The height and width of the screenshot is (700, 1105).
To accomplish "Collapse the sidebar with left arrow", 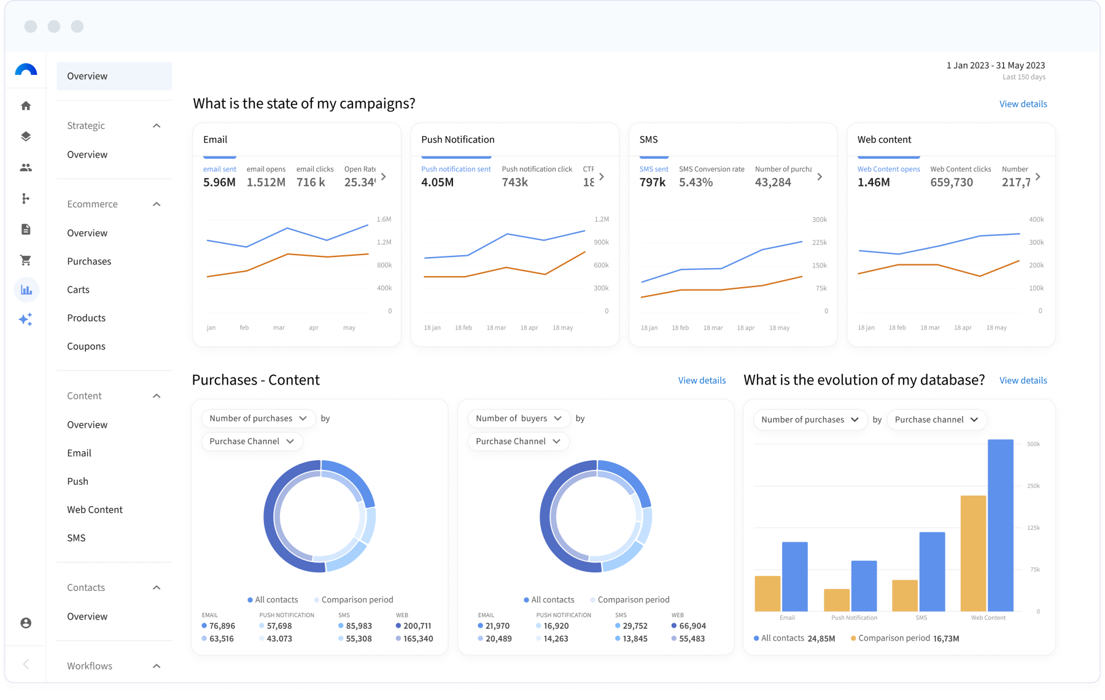I will [x=26, y=664].
